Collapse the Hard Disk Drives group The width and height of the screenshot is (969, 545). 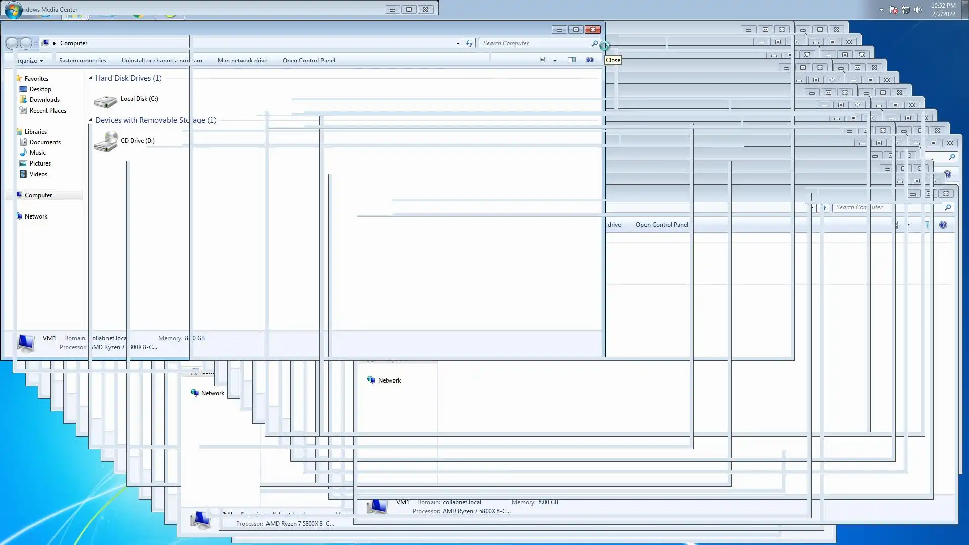(90, 78)
